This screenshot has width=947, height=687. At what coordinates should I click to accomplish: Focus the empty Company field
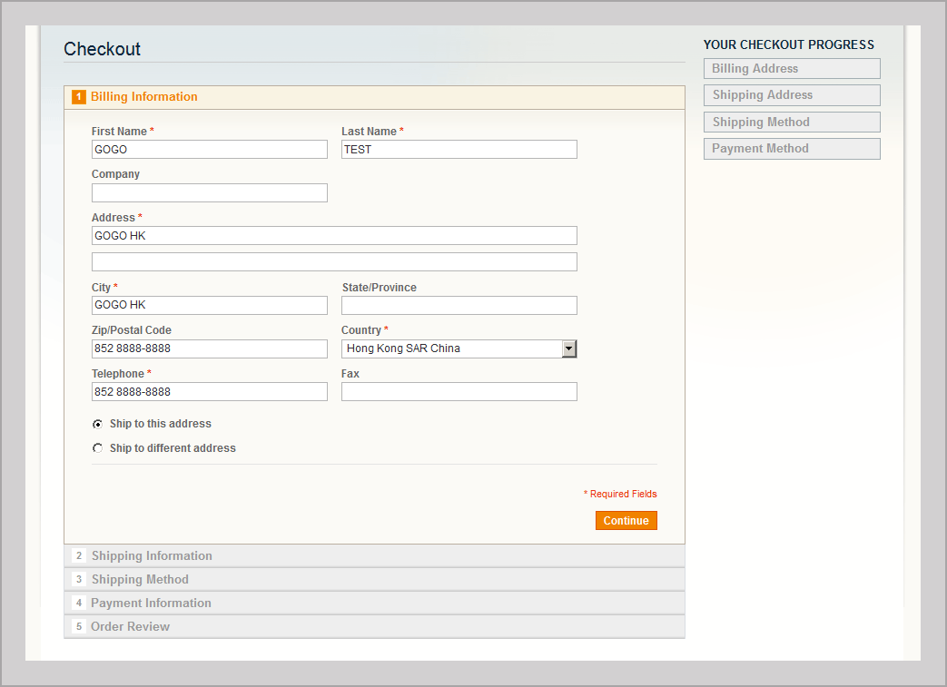click(x=209, y=192)
